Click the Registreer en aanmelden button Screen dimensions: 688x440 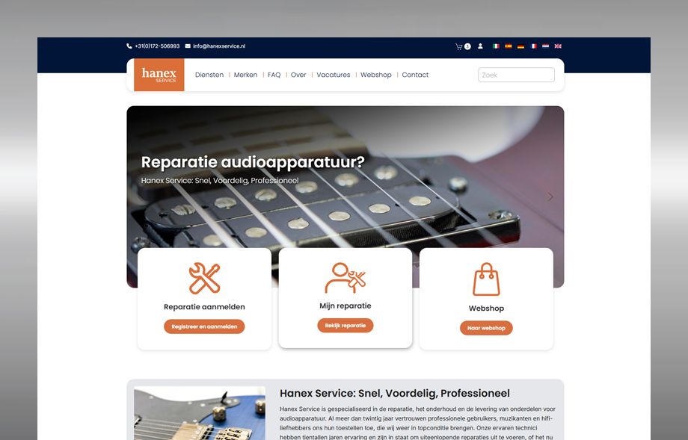point(204,326)
